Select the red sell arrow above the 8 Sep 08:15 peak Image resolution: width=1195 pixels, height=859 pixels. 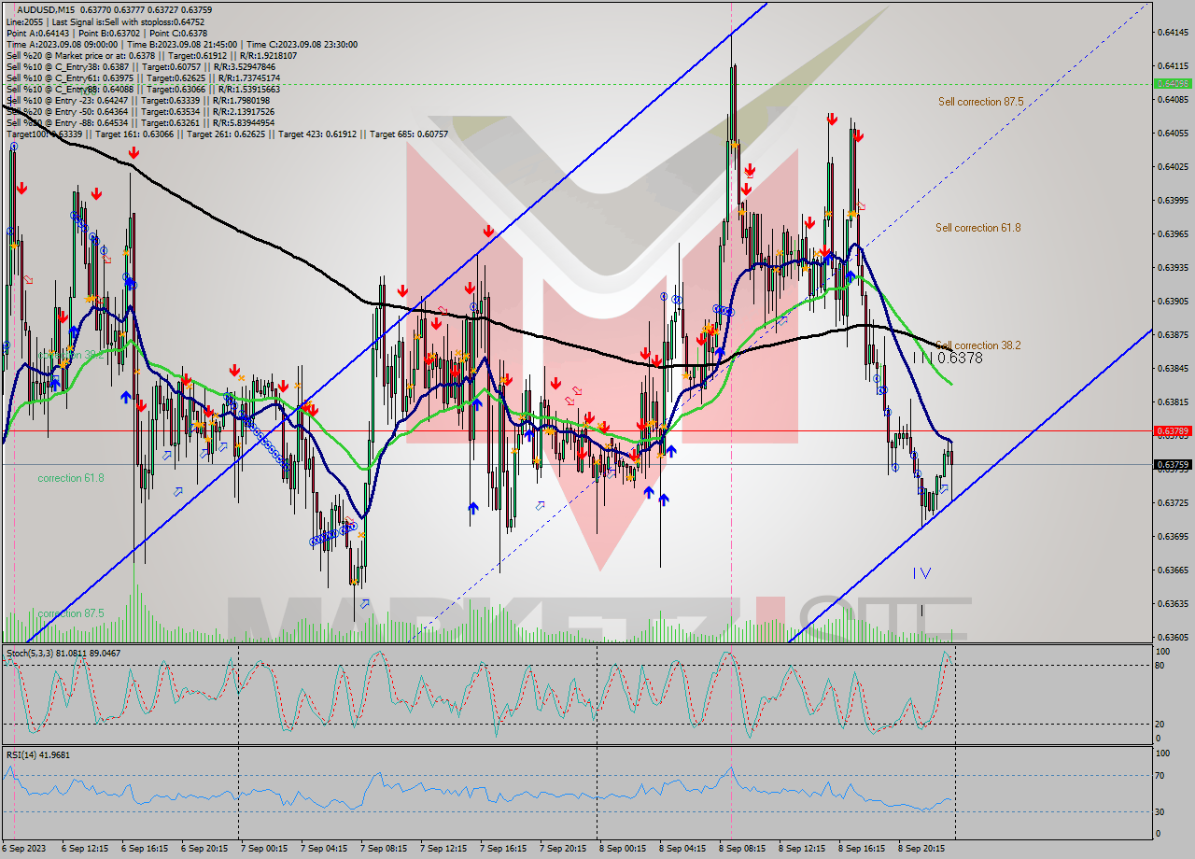pyautogui.click(x=750, y=170)
